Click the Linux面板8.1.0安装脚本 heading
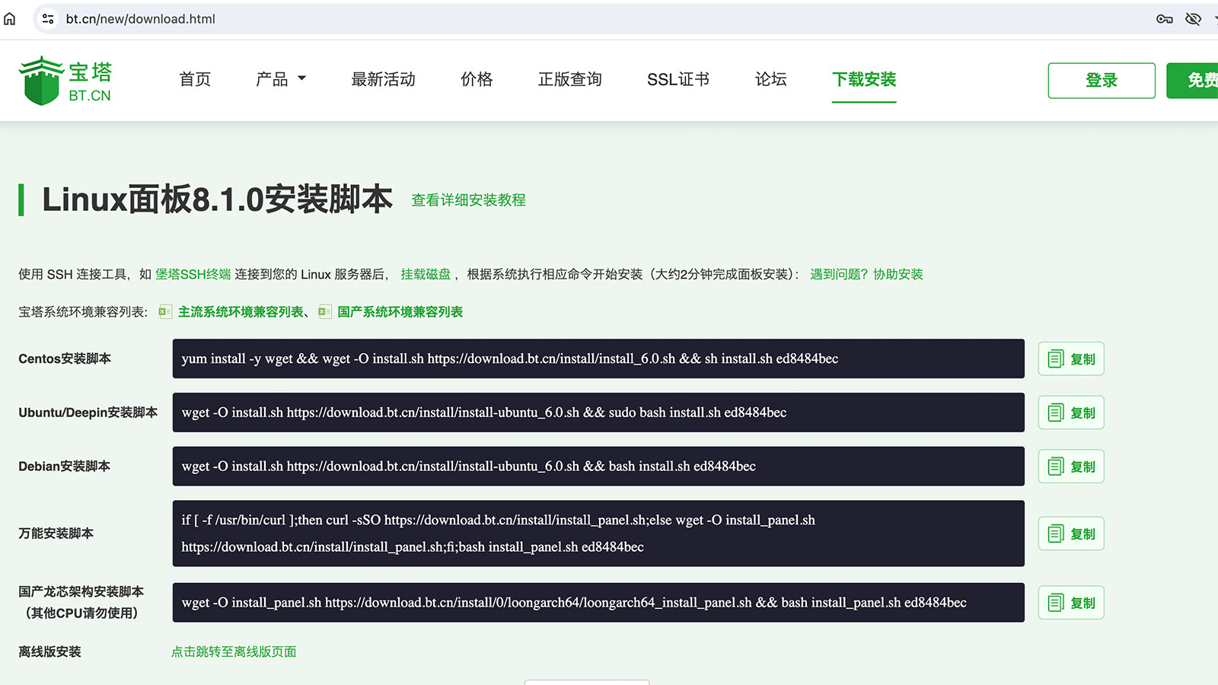Screen dimensions: 1218x685 (217, 199)
